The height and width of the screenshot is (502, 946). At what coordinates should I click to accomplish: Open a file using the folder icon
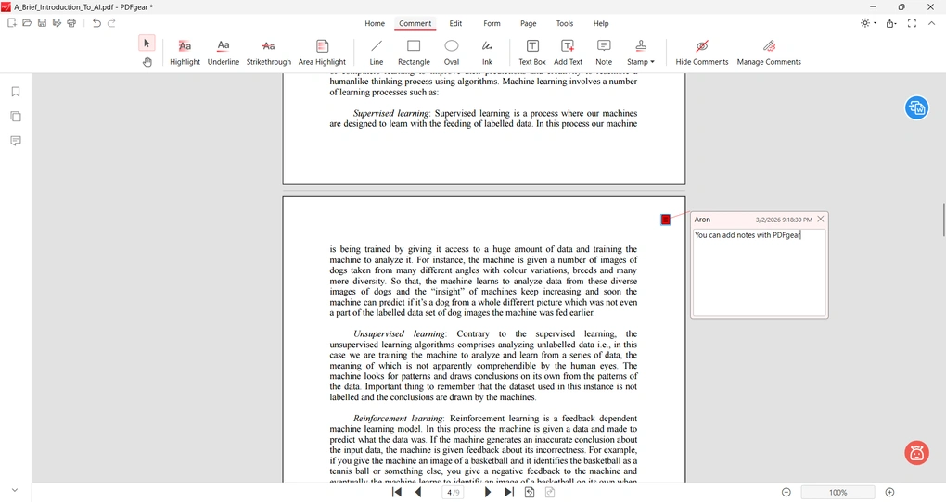click(x=27, y=23)
